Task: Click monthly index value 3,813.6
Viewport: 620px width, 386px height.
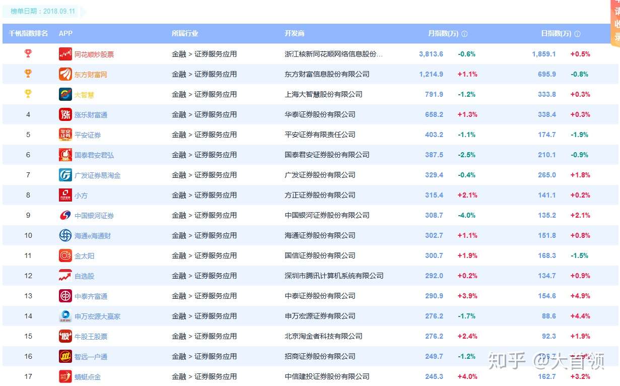Action: click(x=431, y=54)
